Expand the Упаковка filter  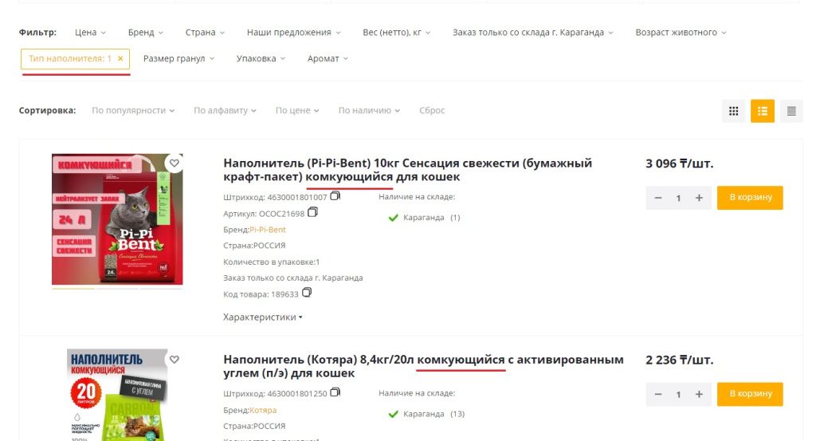261,58
